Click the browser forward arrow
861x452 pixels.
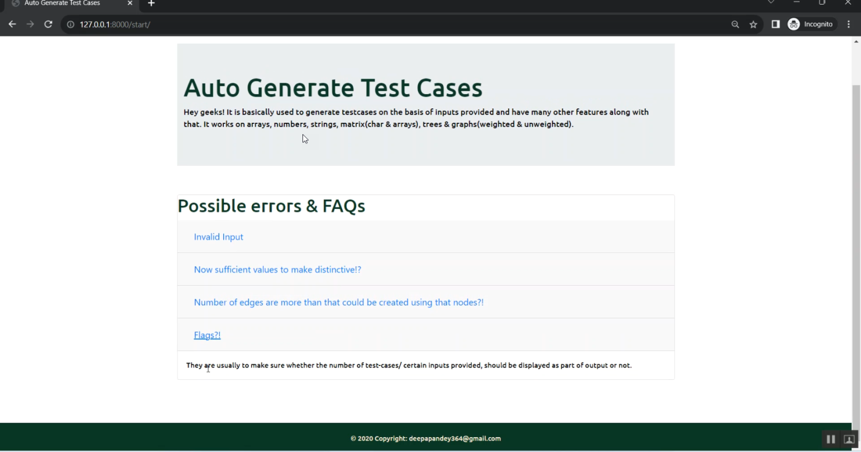pyautogui.click(x=30, y=24)
